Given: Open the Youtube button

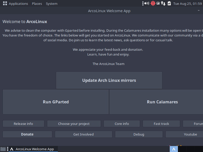Looking at the screenshot, I should 184,134.
